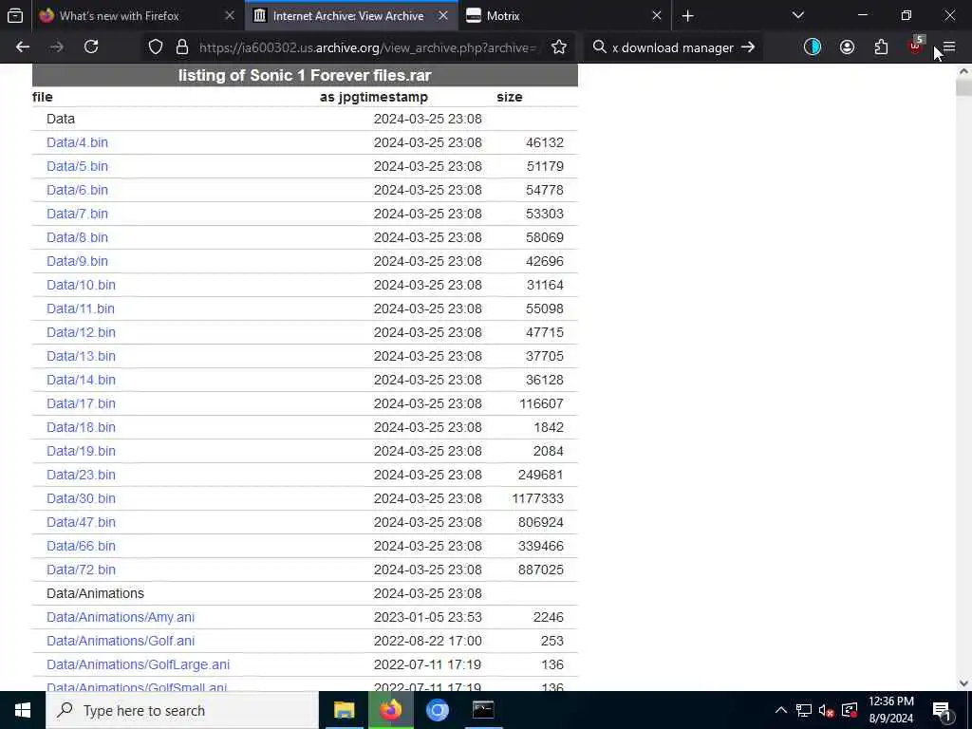Open the Data/Animations/Golf.ani link
Screen dimensions: 972x729
[121, 641]
